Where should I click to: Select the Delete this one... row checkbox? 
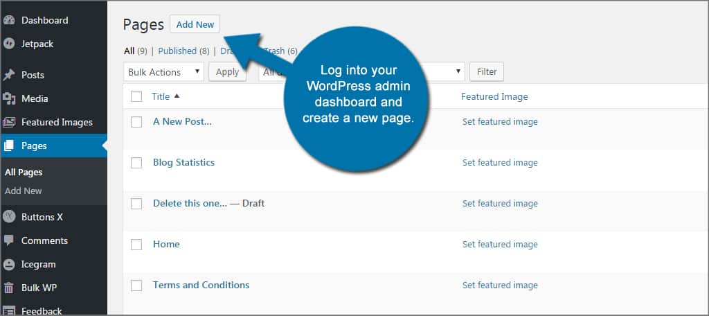tap(136, 204)
